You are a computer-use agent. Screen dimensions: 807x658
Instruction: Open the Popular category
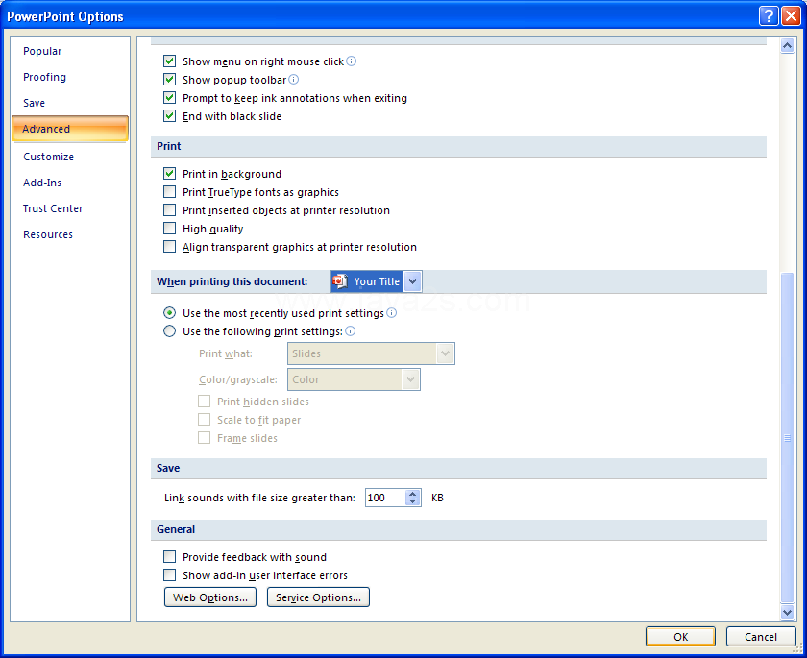coord(70,51)
